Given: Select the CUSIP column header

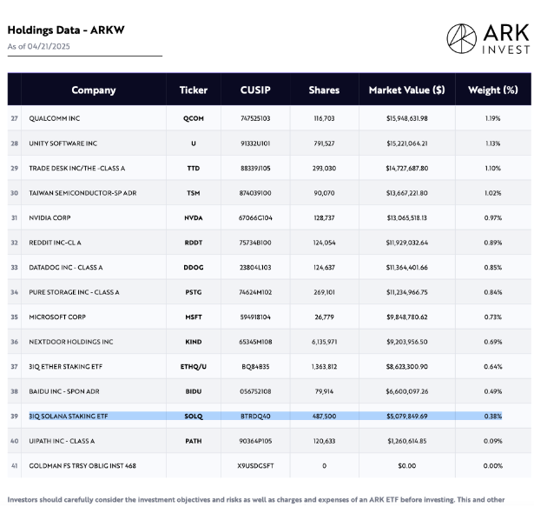Looking at the screenshot, I should (x=255, y=90).
